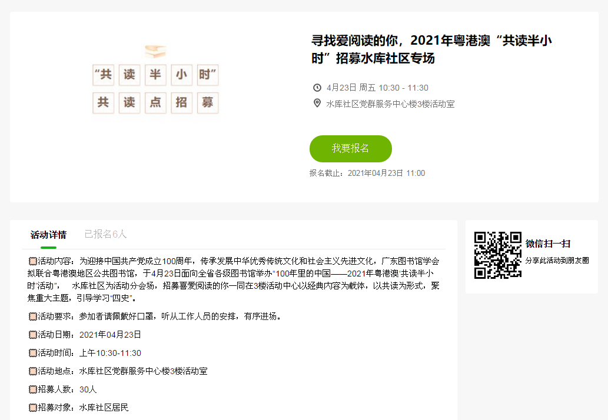Viewport: 608px width, 420px height.
Task: Open the 已报名6人 tab
Action: [105, 234]
